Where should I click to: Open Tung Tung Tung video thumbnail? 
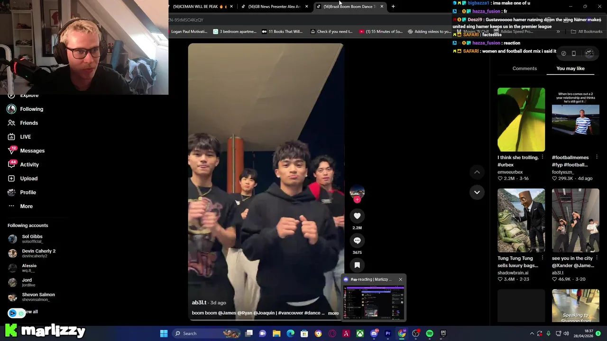[521, 220]
